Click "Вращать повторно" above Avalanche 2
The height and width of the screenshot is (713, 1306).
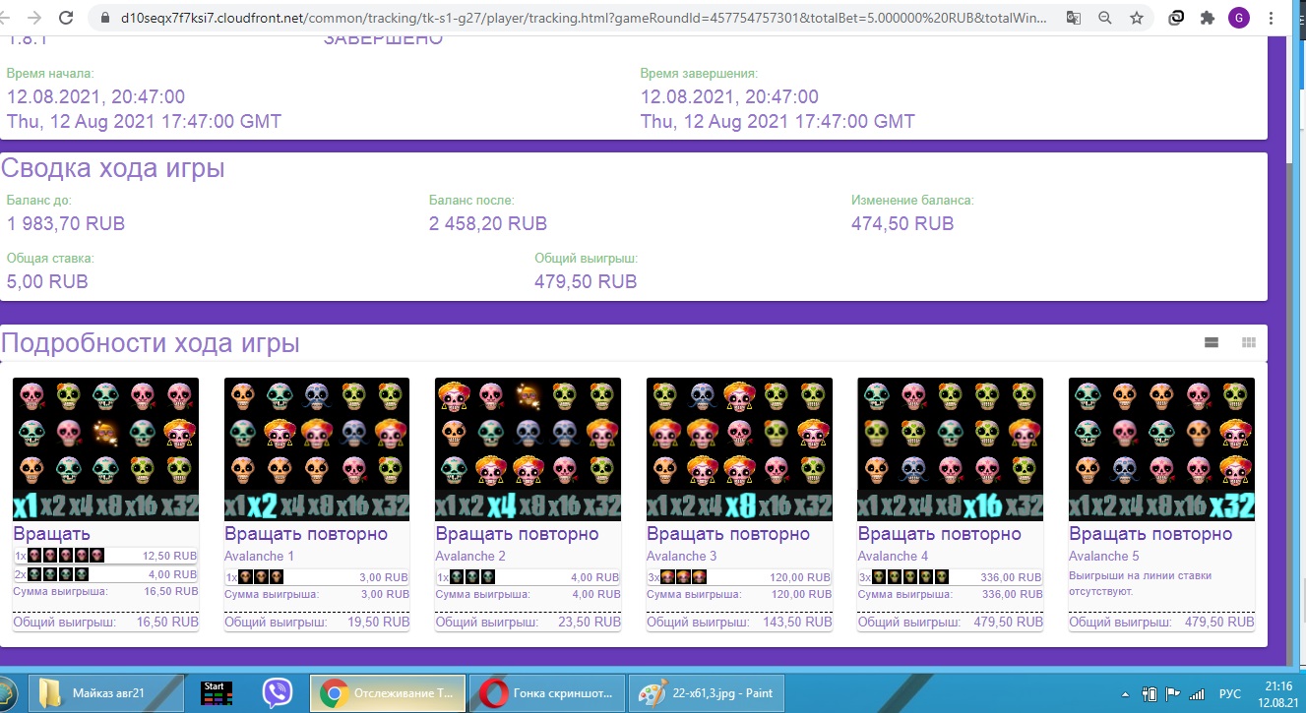tap(517, 534)
